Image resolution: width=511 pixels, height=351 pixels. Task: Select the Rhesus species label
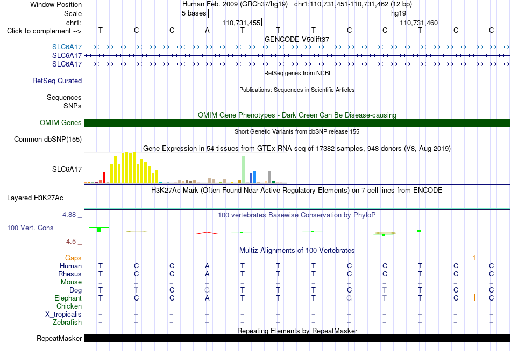click(x=70, y=274)
